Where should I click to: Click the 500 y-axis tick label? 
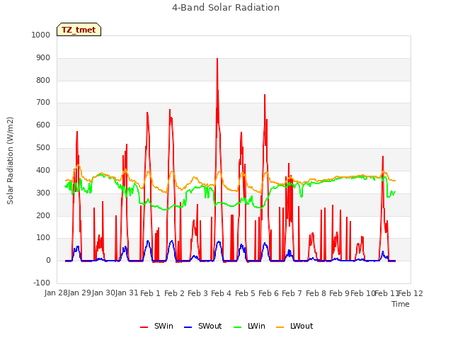pyautogui.click(x=43, y=148)
